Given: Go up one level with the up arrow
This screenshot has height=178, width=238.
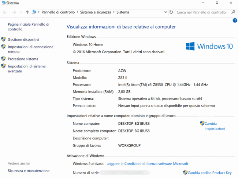Looking at the screenshot, I should 27,12.
